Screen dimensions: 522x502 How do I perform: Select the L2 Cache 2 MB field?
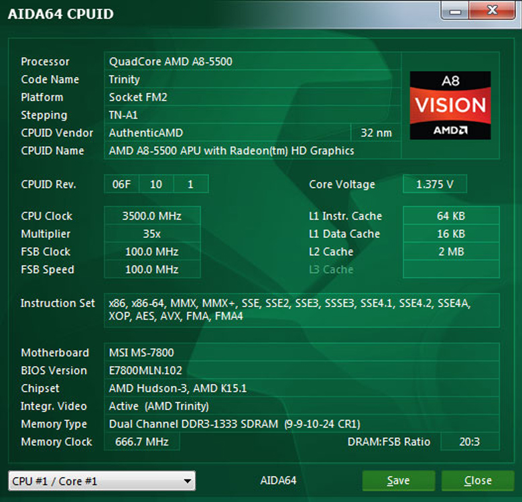point(450,252)
